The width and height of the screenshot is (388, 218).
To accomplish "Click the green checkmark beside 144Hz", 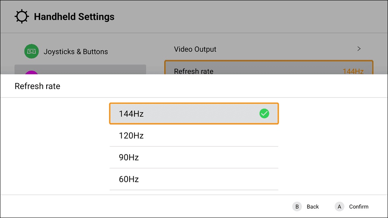I will (264, 113).
